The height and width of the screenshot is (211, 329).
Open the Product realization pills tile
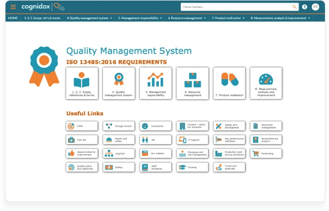pyautogui.click(x=229, y=83)
